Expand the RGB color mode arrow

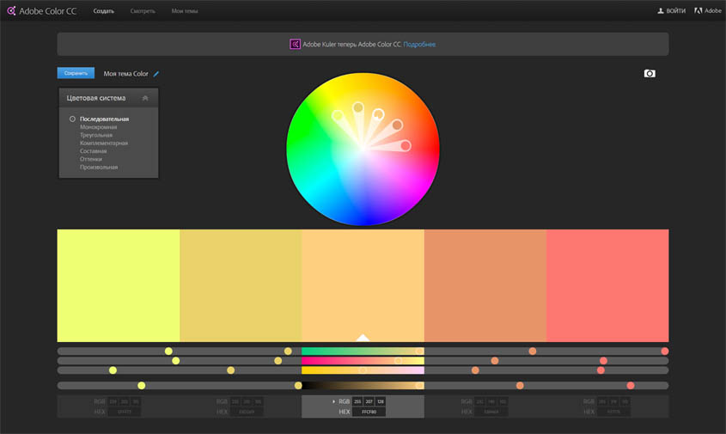coord(333,401)
